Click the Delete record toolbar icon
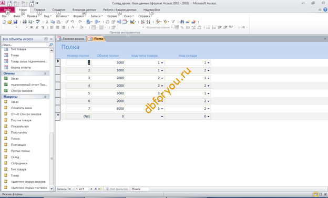328x198 pixels. coord(193,22)
